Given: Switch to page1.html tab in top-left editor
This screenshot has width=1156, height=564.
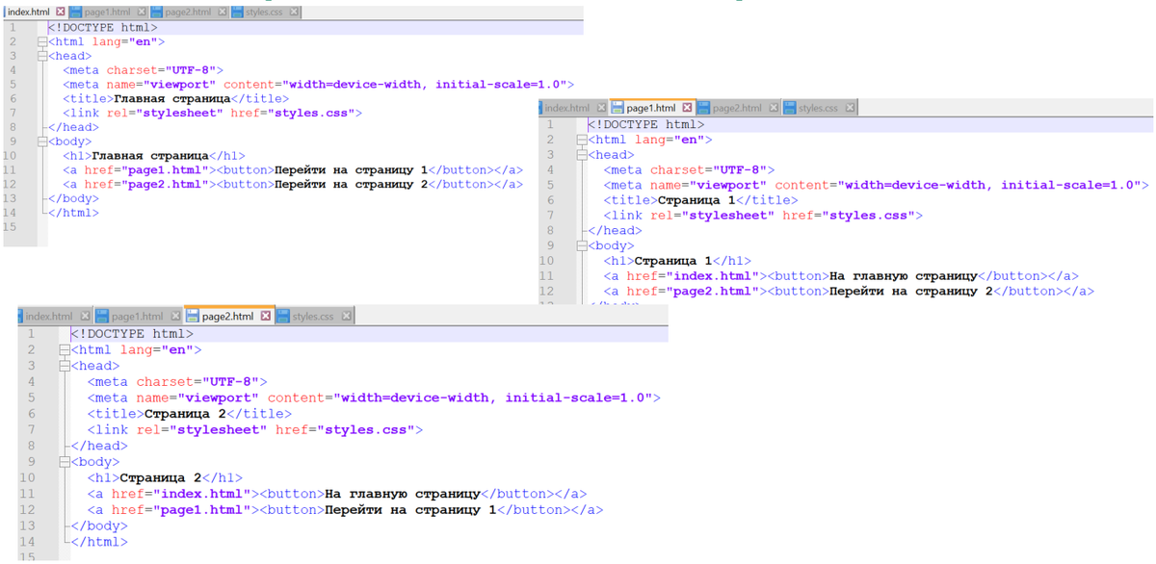Looking at the screenshot, I should tap(108, 13).
